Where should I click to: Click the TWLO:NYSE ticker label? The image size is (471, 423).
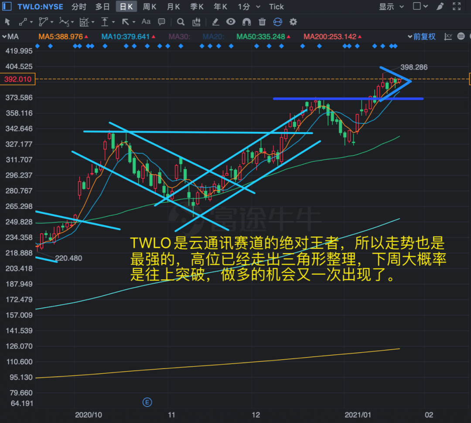40,7
